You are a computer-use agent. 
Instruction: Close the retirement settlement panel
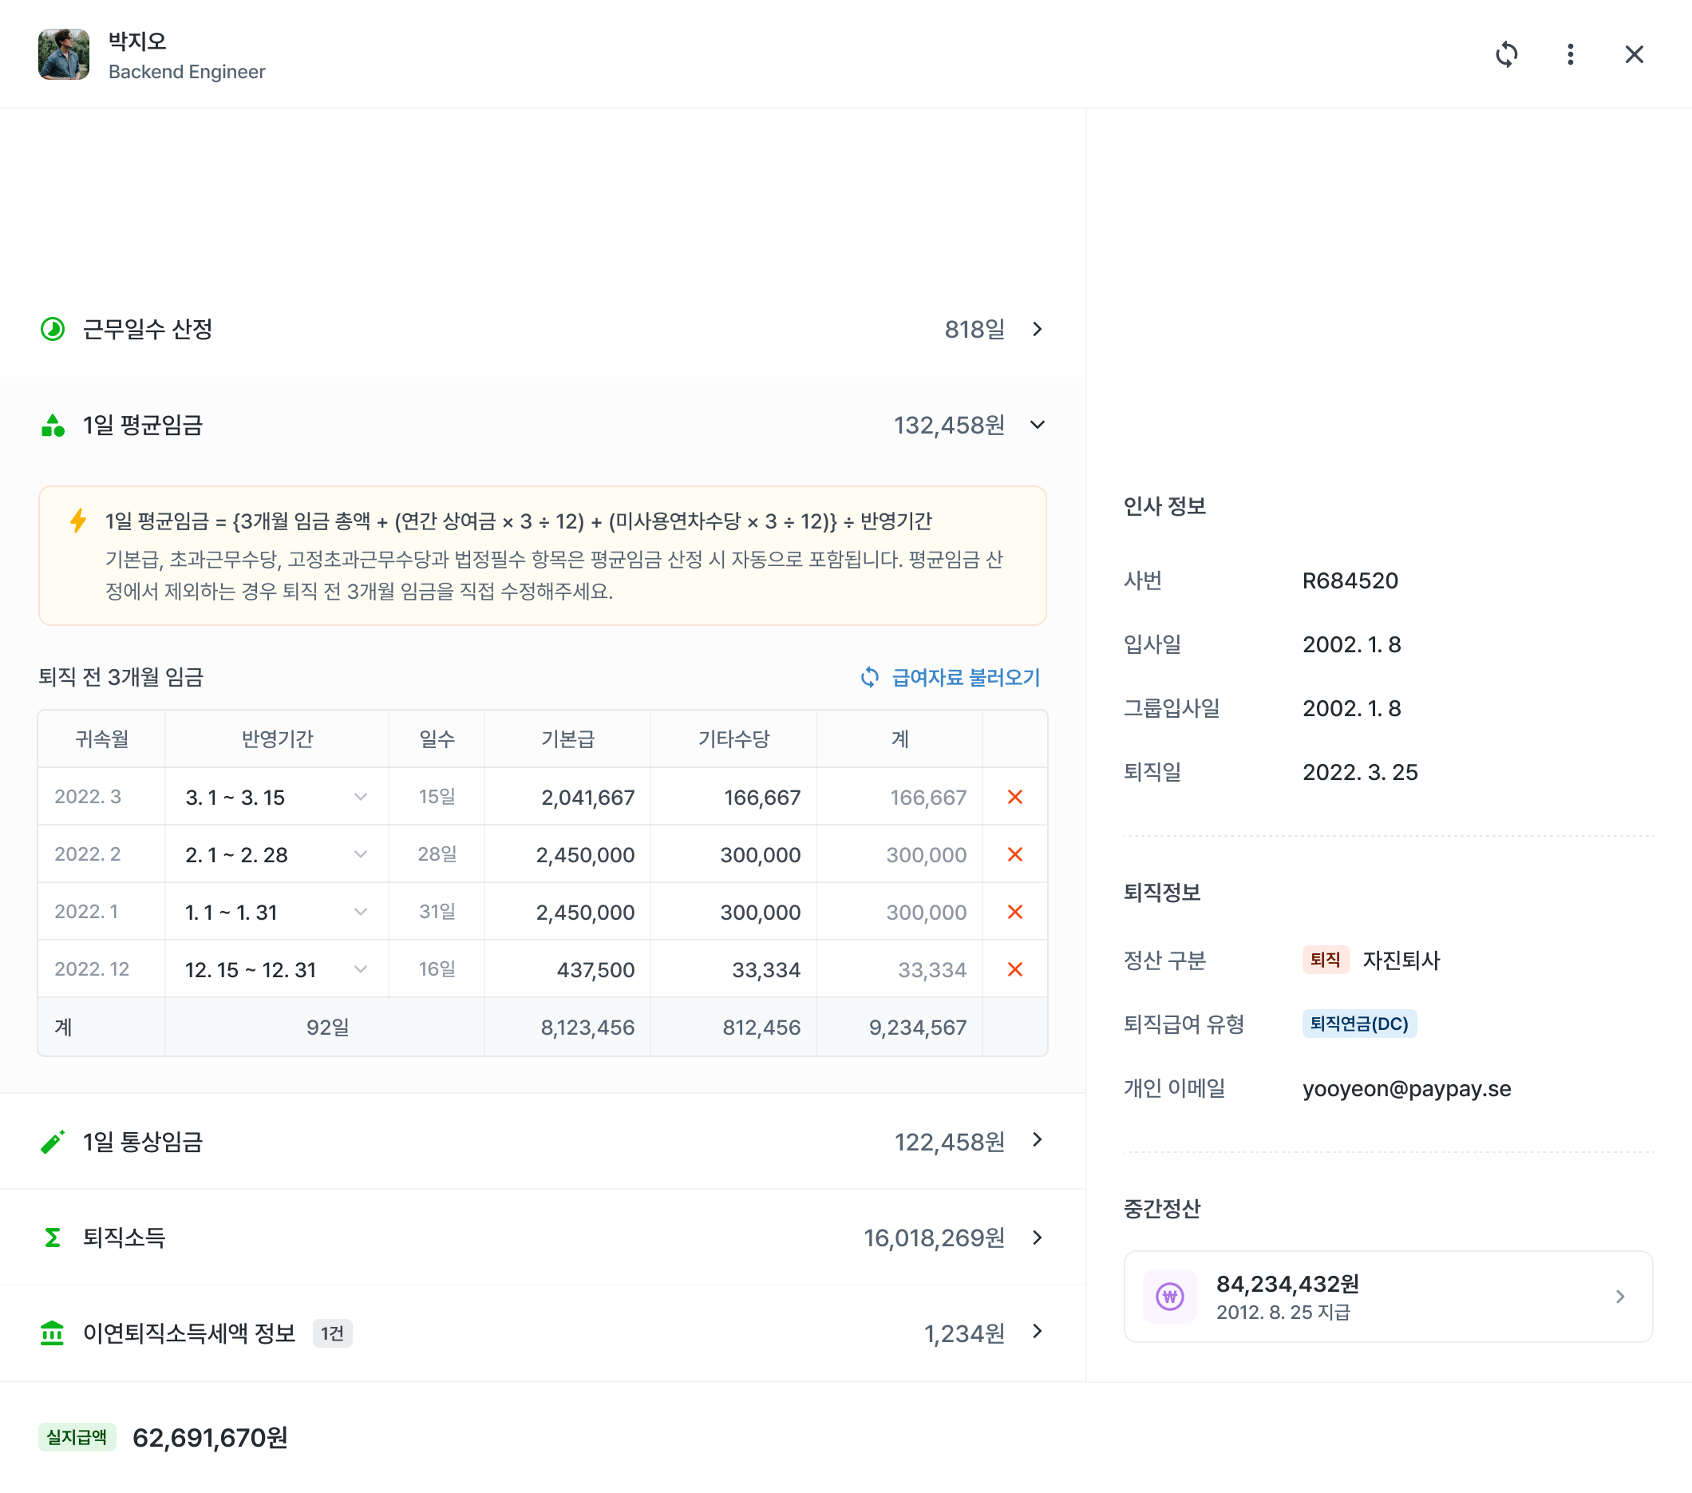tap(1633, 54)
